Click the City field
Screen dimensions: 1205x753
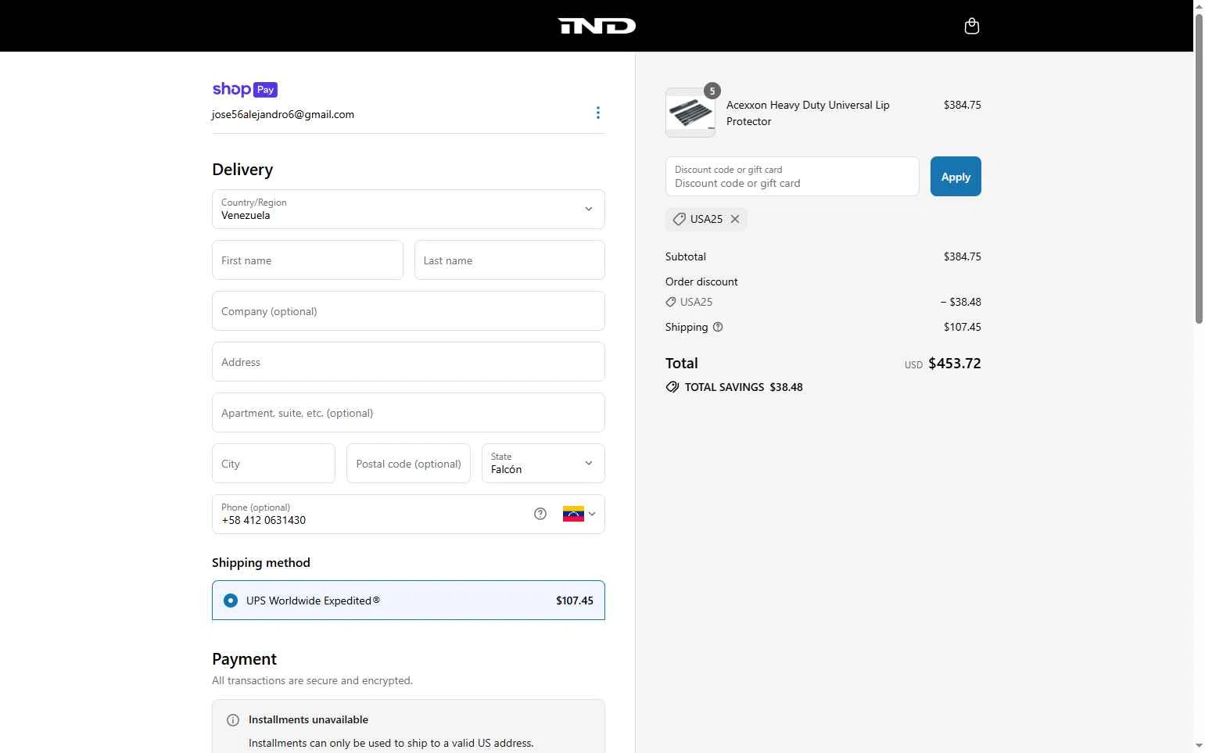[273, 463]
